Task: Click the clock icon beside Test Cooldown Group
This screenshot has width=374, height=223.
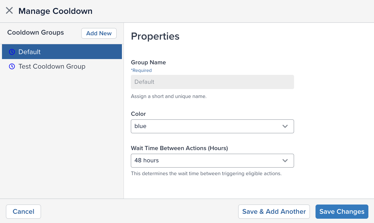Action: [x=12, y=66]
